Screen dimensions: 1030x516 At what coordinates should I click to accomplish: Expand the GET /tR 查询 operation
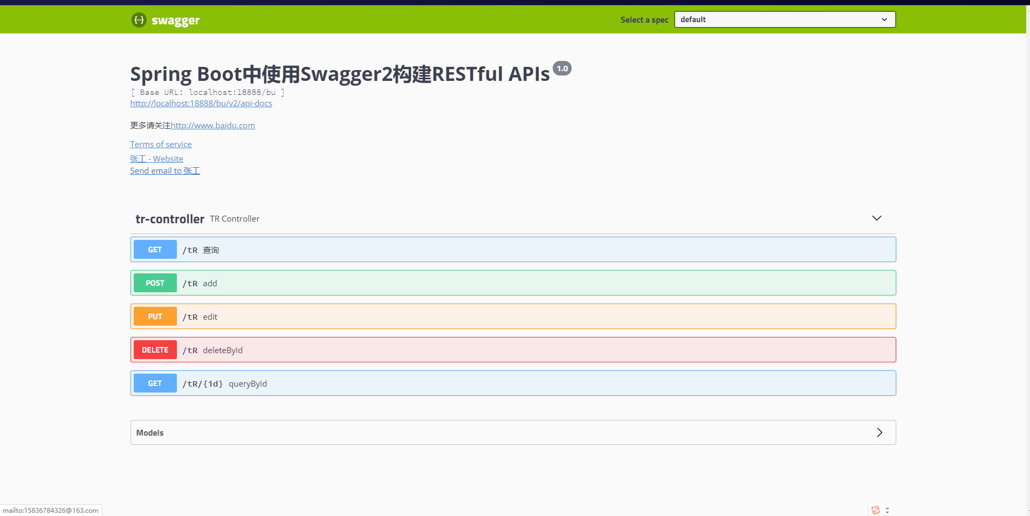point(513,250)
